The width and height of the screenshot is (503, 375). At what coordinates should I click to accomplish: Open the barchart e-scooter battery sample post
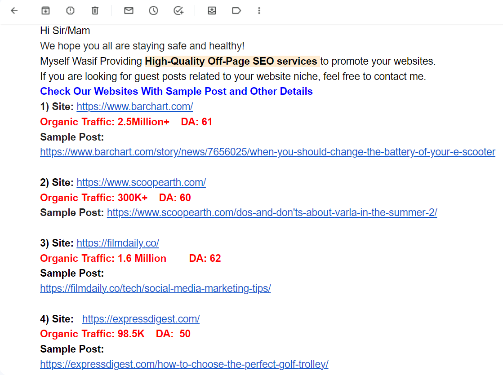(x=267, y=152)
